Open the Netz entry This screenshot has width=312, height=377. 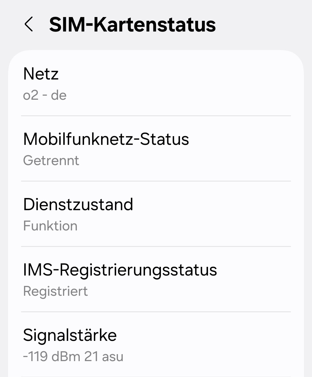[x=156, y=84]
